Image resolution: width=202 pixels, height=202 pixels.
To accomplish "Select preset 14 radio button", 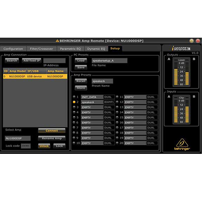I will [117, 112].
